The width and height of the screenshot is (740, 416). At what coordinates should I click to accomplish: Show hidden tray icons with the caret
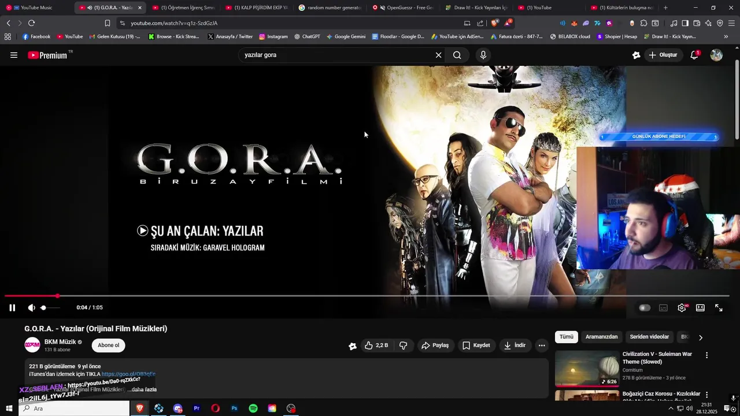pyautogui.click(x=671, y=408)
